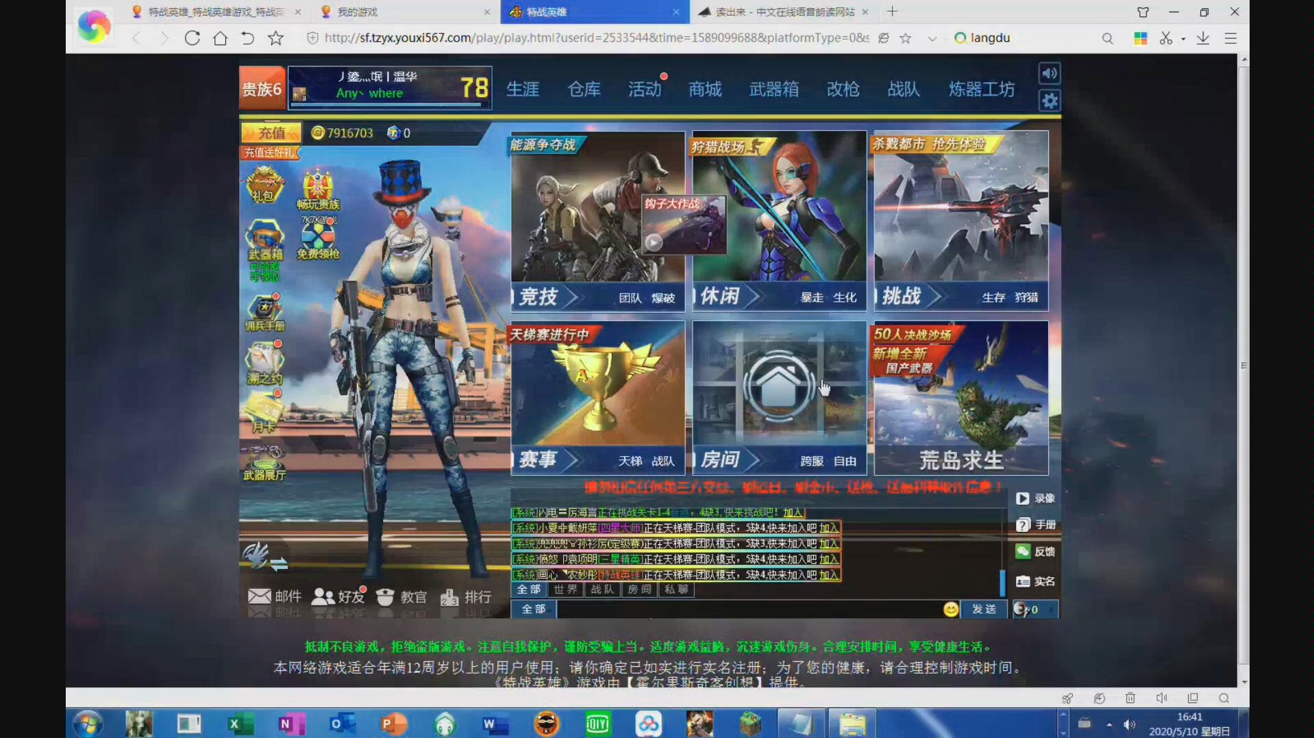Click the 充值送好礼 banner
Image resolution: width=1314 pixels, height=738 pixels.
click(269, 152)
